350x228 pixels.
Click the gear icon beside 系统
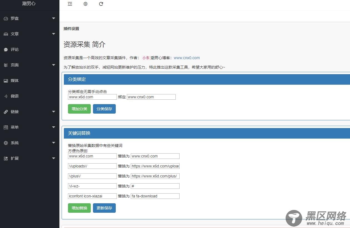tap(6, 143)
